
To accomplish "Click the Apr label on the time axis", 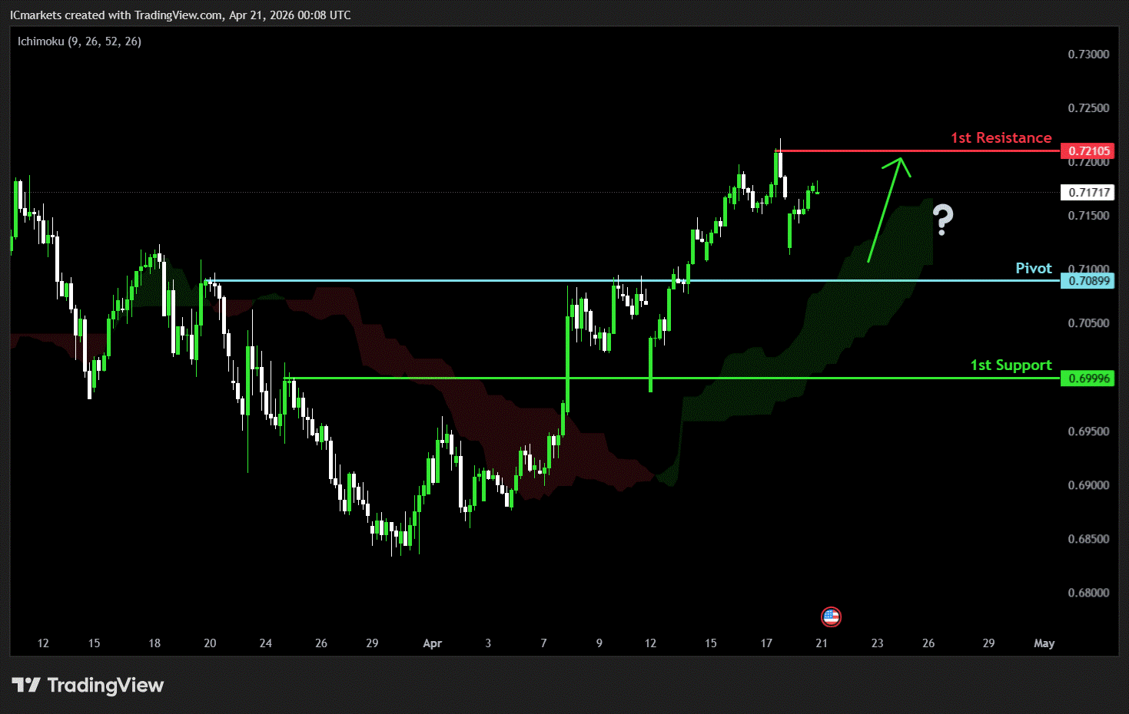I will coord(432,643).
